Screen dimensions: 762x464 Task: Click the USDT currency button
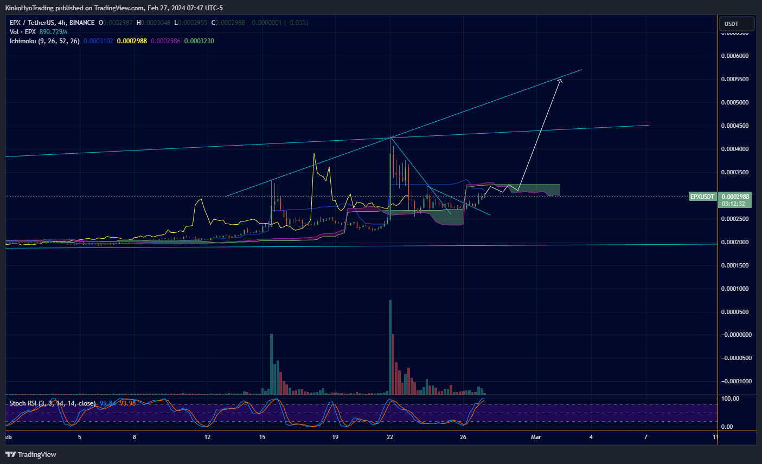coord(737,24)
